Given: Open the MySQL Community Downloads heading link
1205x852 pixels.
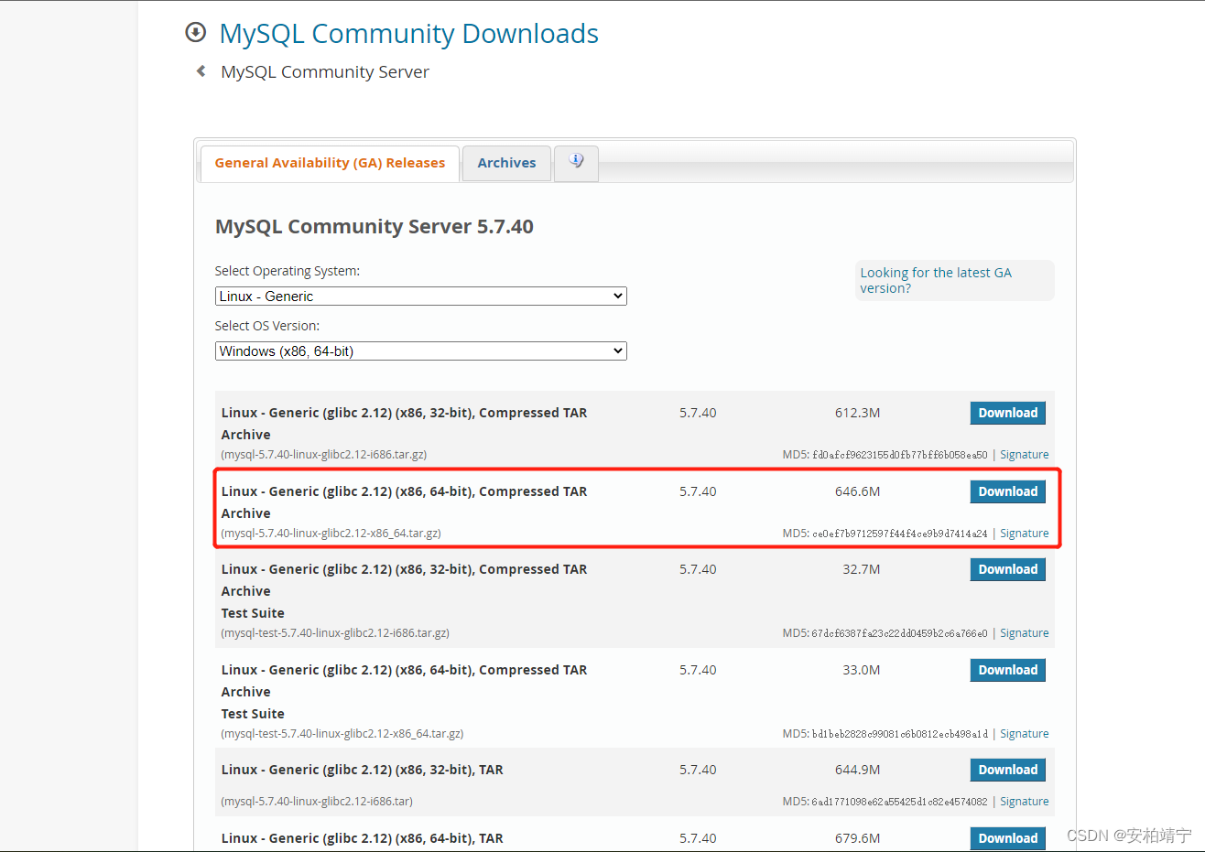Looking at the screenshot, I should click(x=408, y=34).
